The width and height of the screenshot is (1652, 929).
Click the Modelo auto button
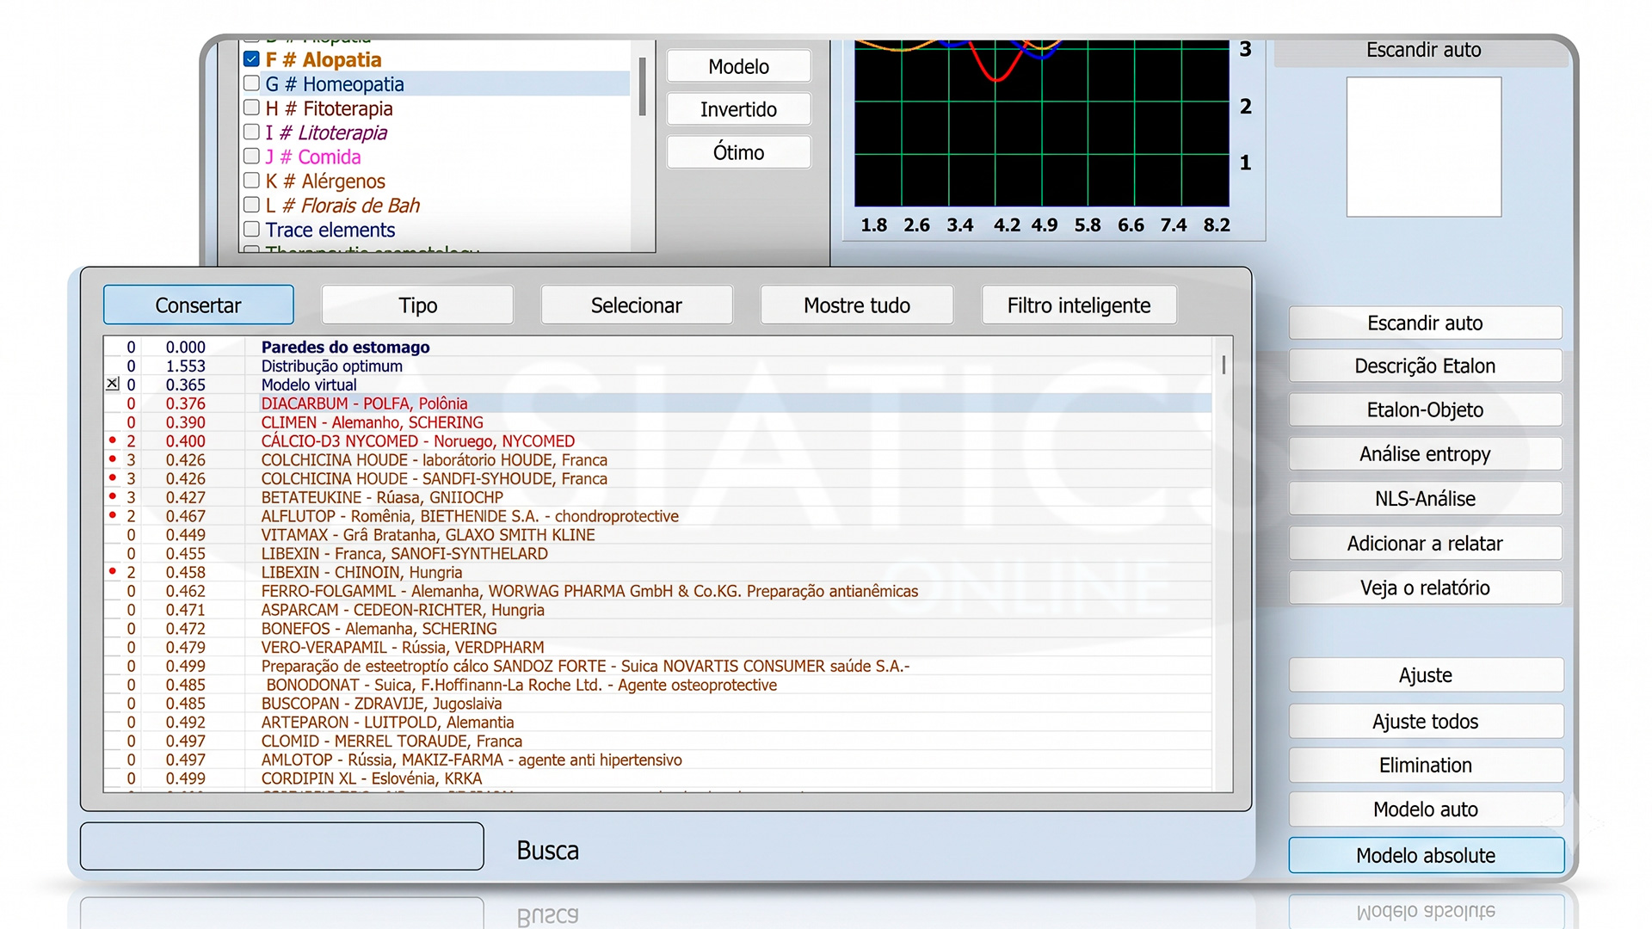[1426, 809]
